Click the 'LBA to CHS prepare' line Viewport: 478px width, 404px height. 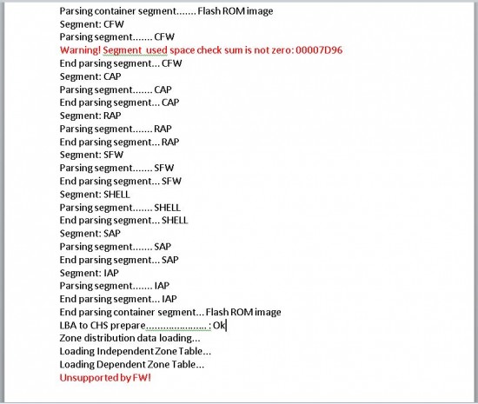143,326
